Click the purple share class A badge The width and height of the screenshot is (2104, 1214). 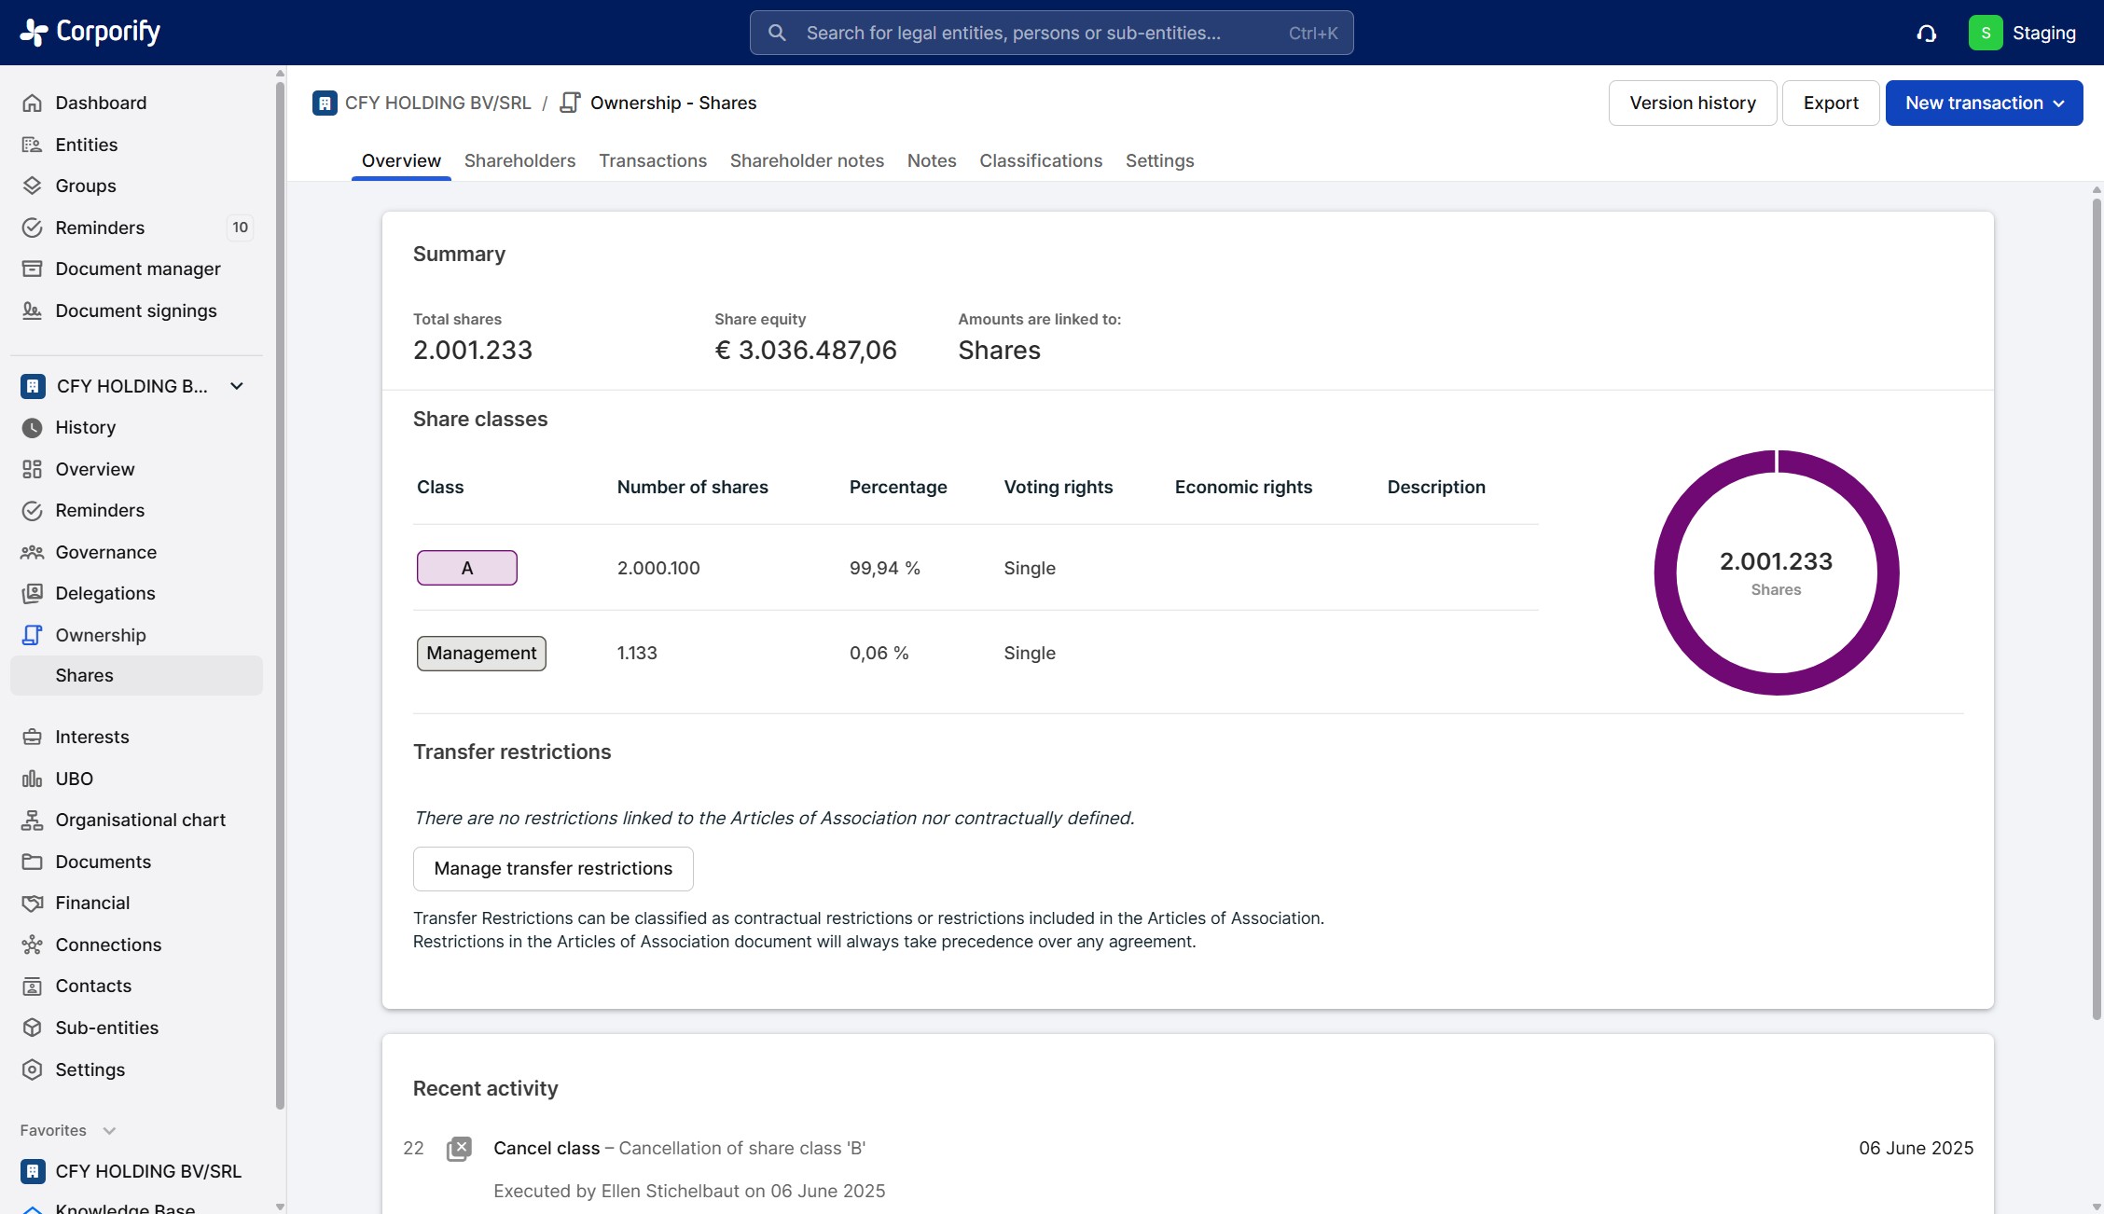click(x=466, y=568)
